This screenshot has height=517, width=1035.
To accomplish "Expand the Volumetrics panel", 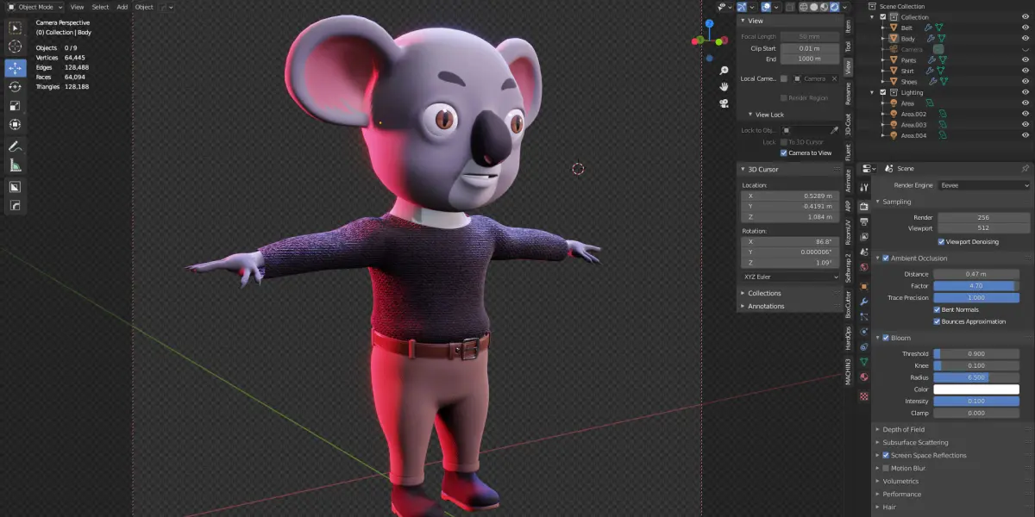I will pyautogui.click(x=900, y=481).
